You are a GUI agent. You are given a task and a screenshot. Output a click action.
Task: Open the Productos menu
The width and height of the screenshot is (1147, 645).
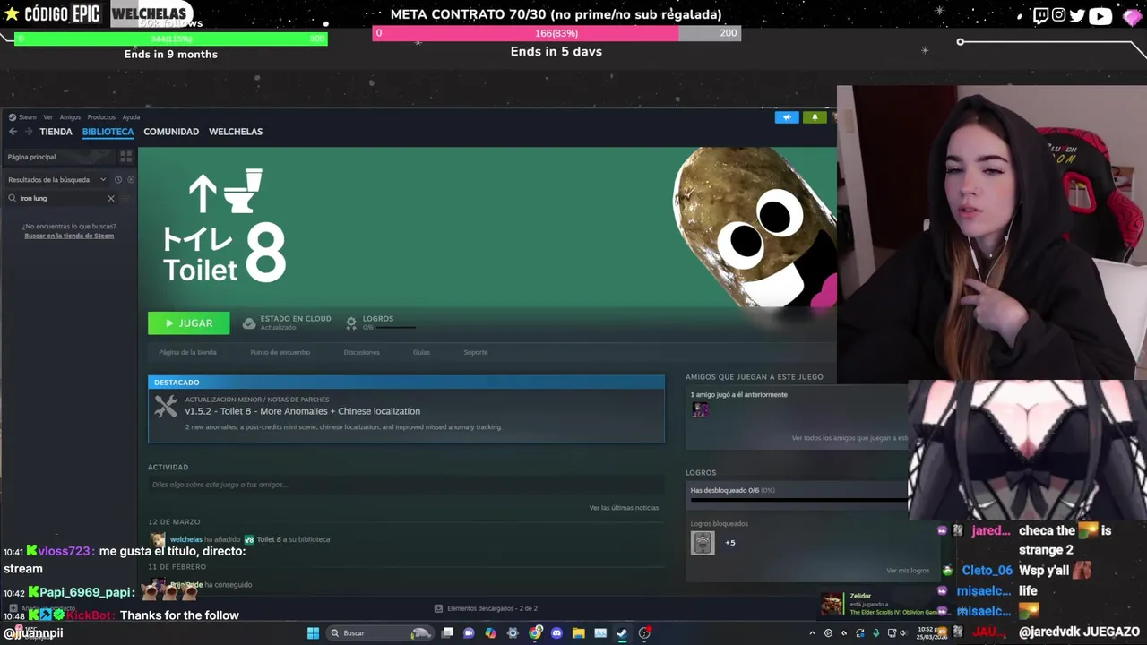pyautogui.click(x=101, y=117)
